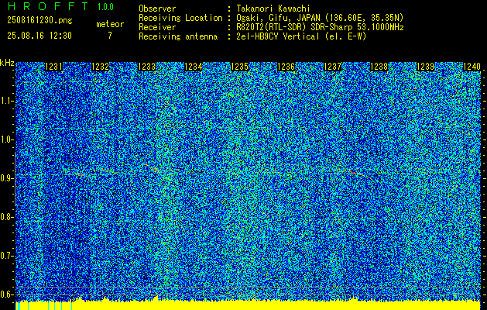Screen dimensions: 487x310
Task: Click the HROFFT title text
Action: (48, 6)
